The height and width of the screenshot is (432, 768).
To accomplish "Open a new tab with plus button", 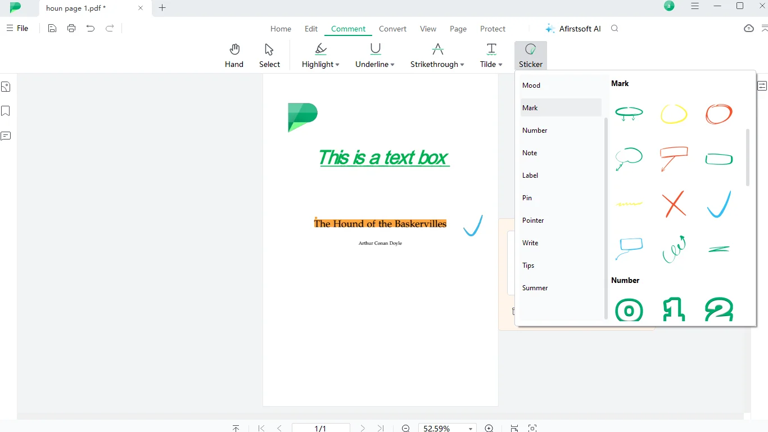I will pyautogui.click(x=162, y=8).
